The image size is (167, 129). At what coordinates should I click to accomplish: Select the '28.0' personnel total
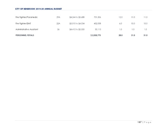click(x=120, y=35)
